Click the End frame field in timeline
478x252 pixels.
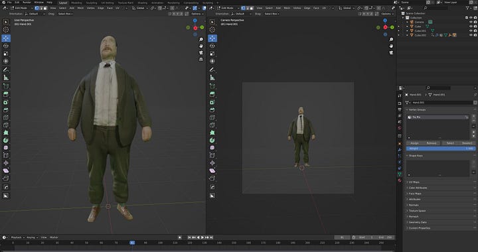pyautogui.click(x=386, y=237)
